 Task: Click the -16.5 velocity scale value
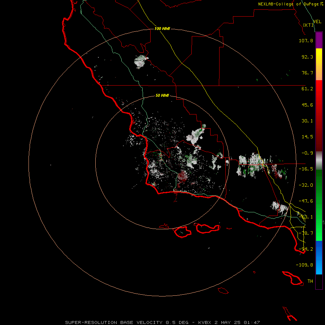(306, 169)
